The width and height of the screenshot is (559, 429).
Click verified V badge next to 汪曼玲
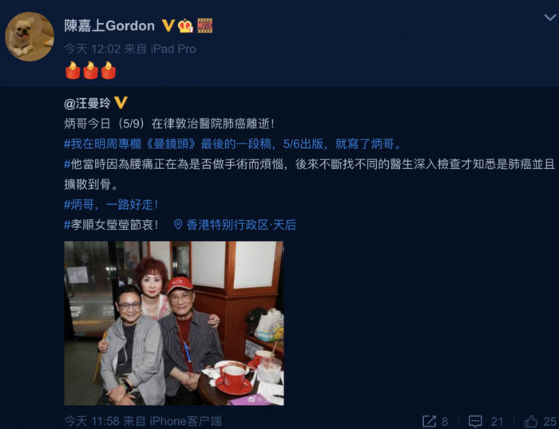[121, 103]
